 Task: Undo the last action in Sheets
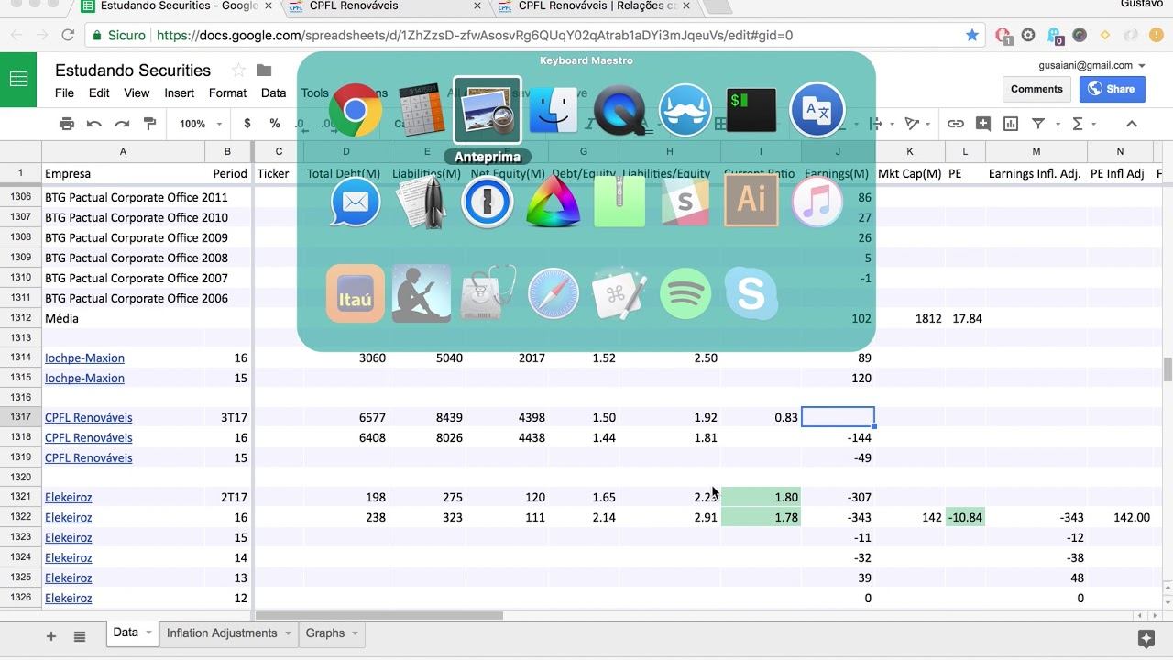coord(93,124)
